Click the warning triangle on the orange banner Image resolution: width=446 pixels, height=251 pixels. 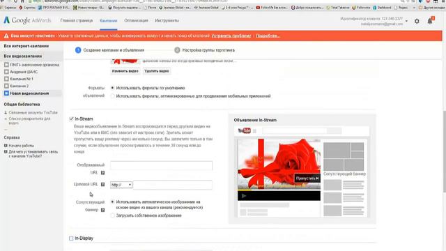[6, 36]
